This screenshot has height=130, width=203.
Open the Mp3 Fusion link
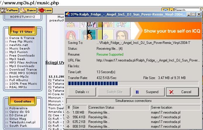[x=18, y=52]
